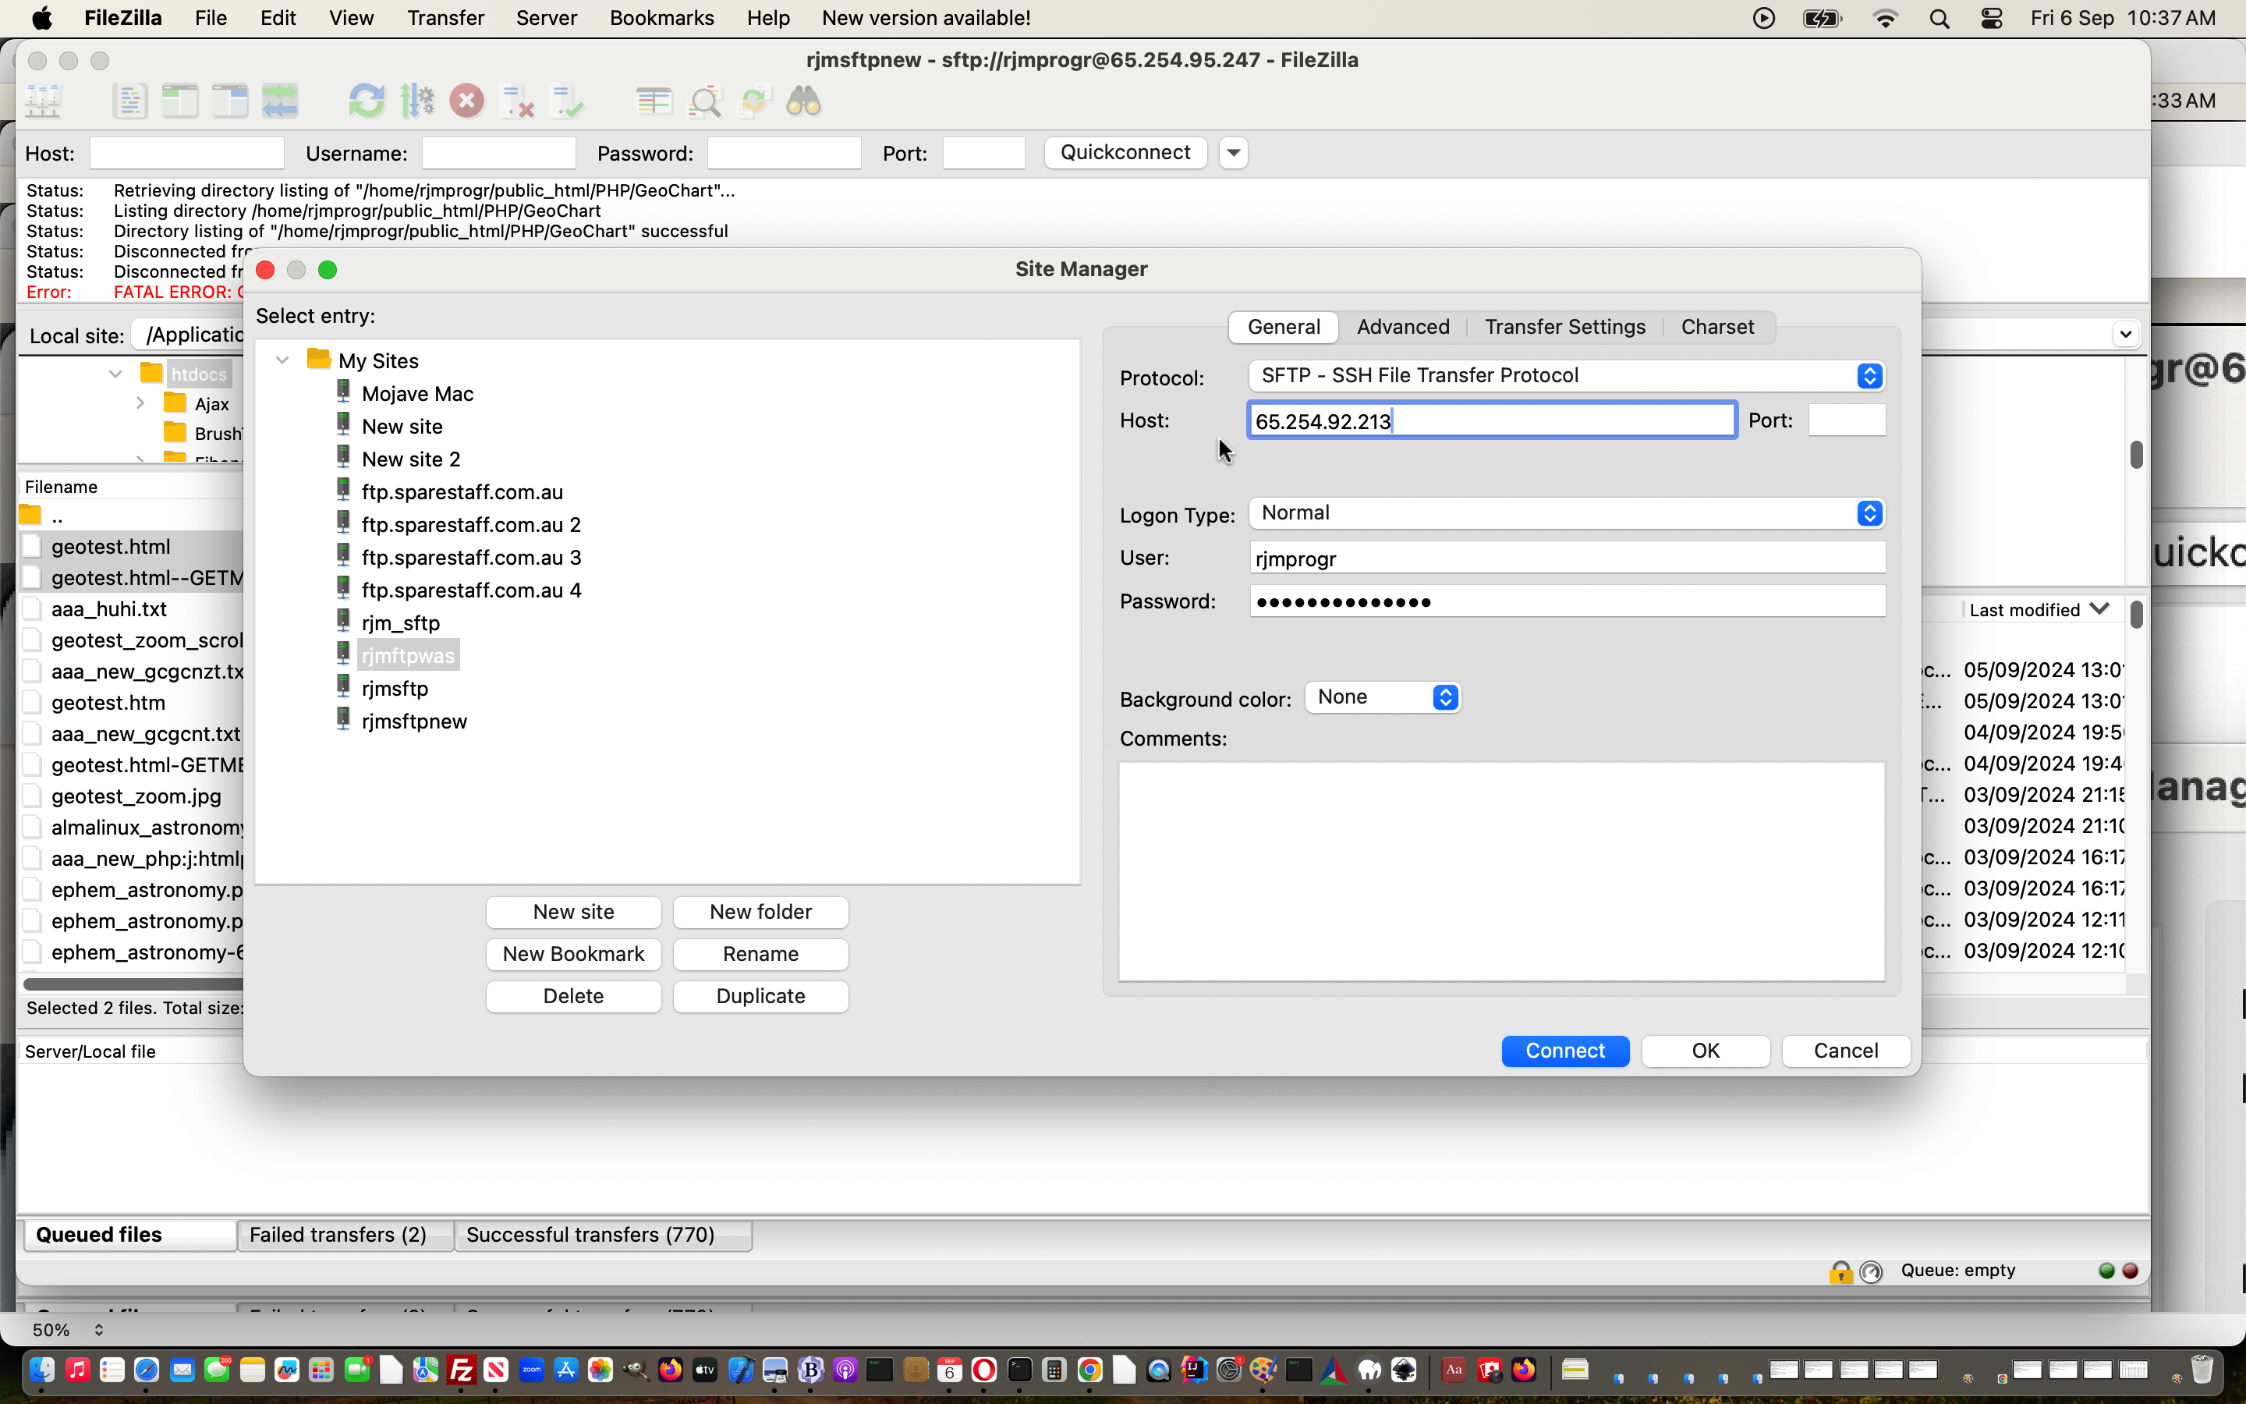Click the Reconnect to last server icon

coord(566,101)
